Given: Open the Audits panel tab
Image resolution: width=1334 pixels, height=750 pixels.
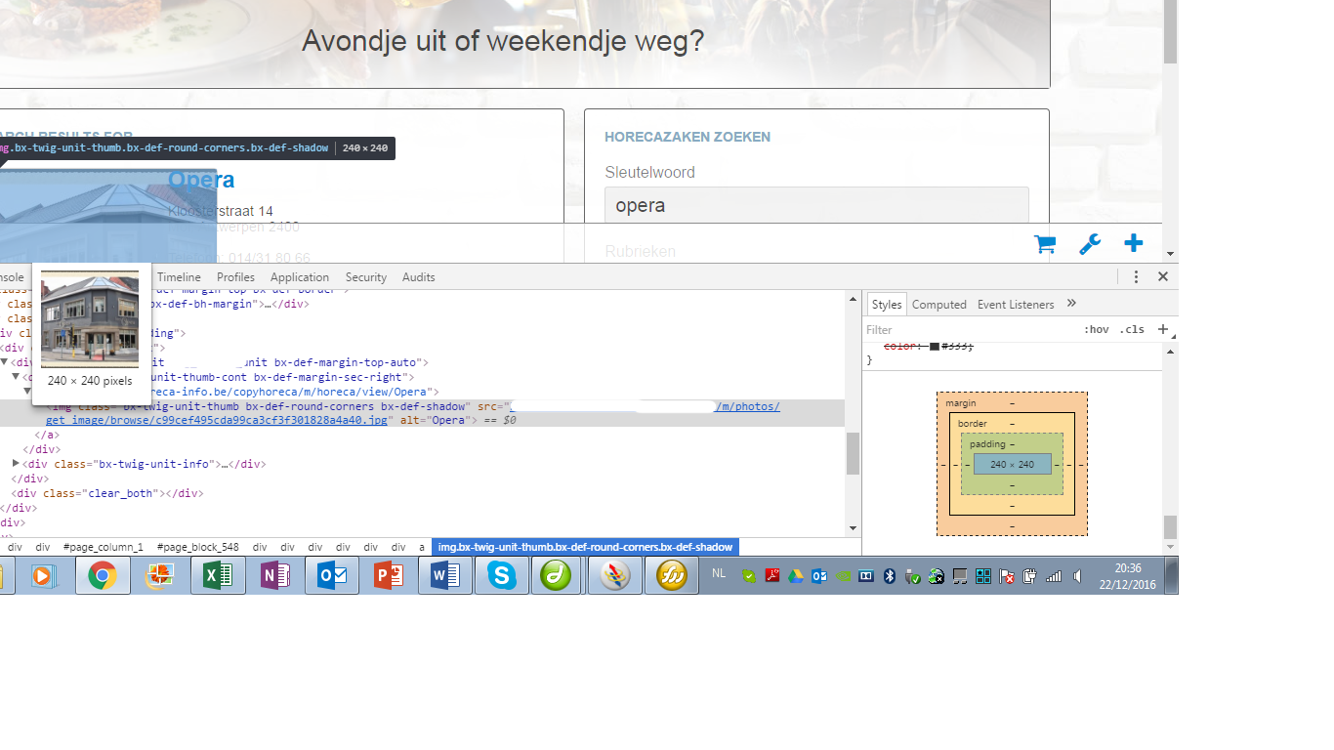Looking at the screenshot, I should tap(419, 277).
